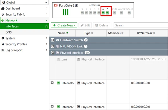This screenshot has width=168, height=110.
Task: Click the NPU VDOM Link chip icon
Action: (58, 46)
